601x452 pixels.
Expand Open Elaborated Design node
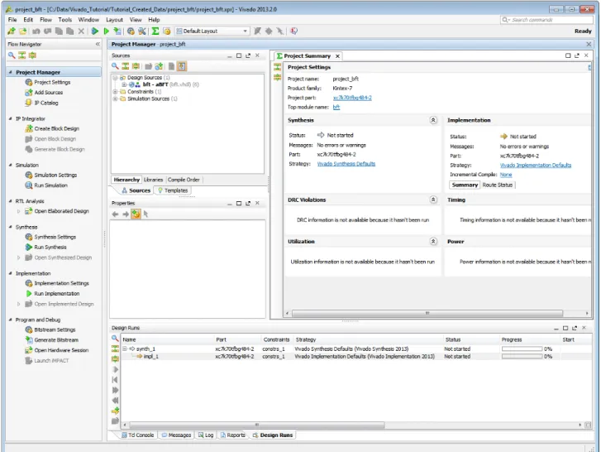tap(18, 211)
